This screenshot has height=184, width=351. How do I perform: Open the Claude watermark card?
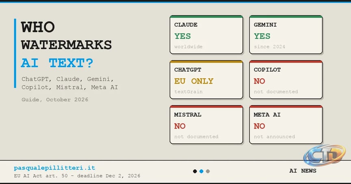pyautogui.click(x=206, y=35)
